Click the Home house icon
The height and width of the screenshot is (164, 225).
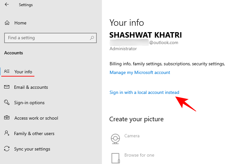click(7, 23)
